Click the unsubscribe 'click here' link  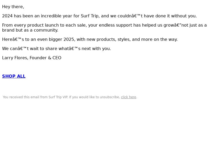point(128,97)
